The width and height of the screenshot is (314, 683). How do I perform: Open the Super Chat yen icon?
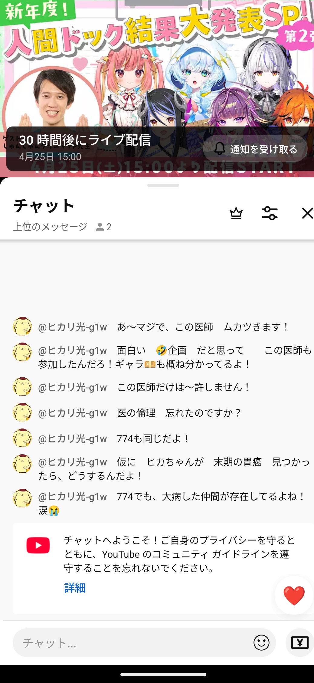[299, 642]
